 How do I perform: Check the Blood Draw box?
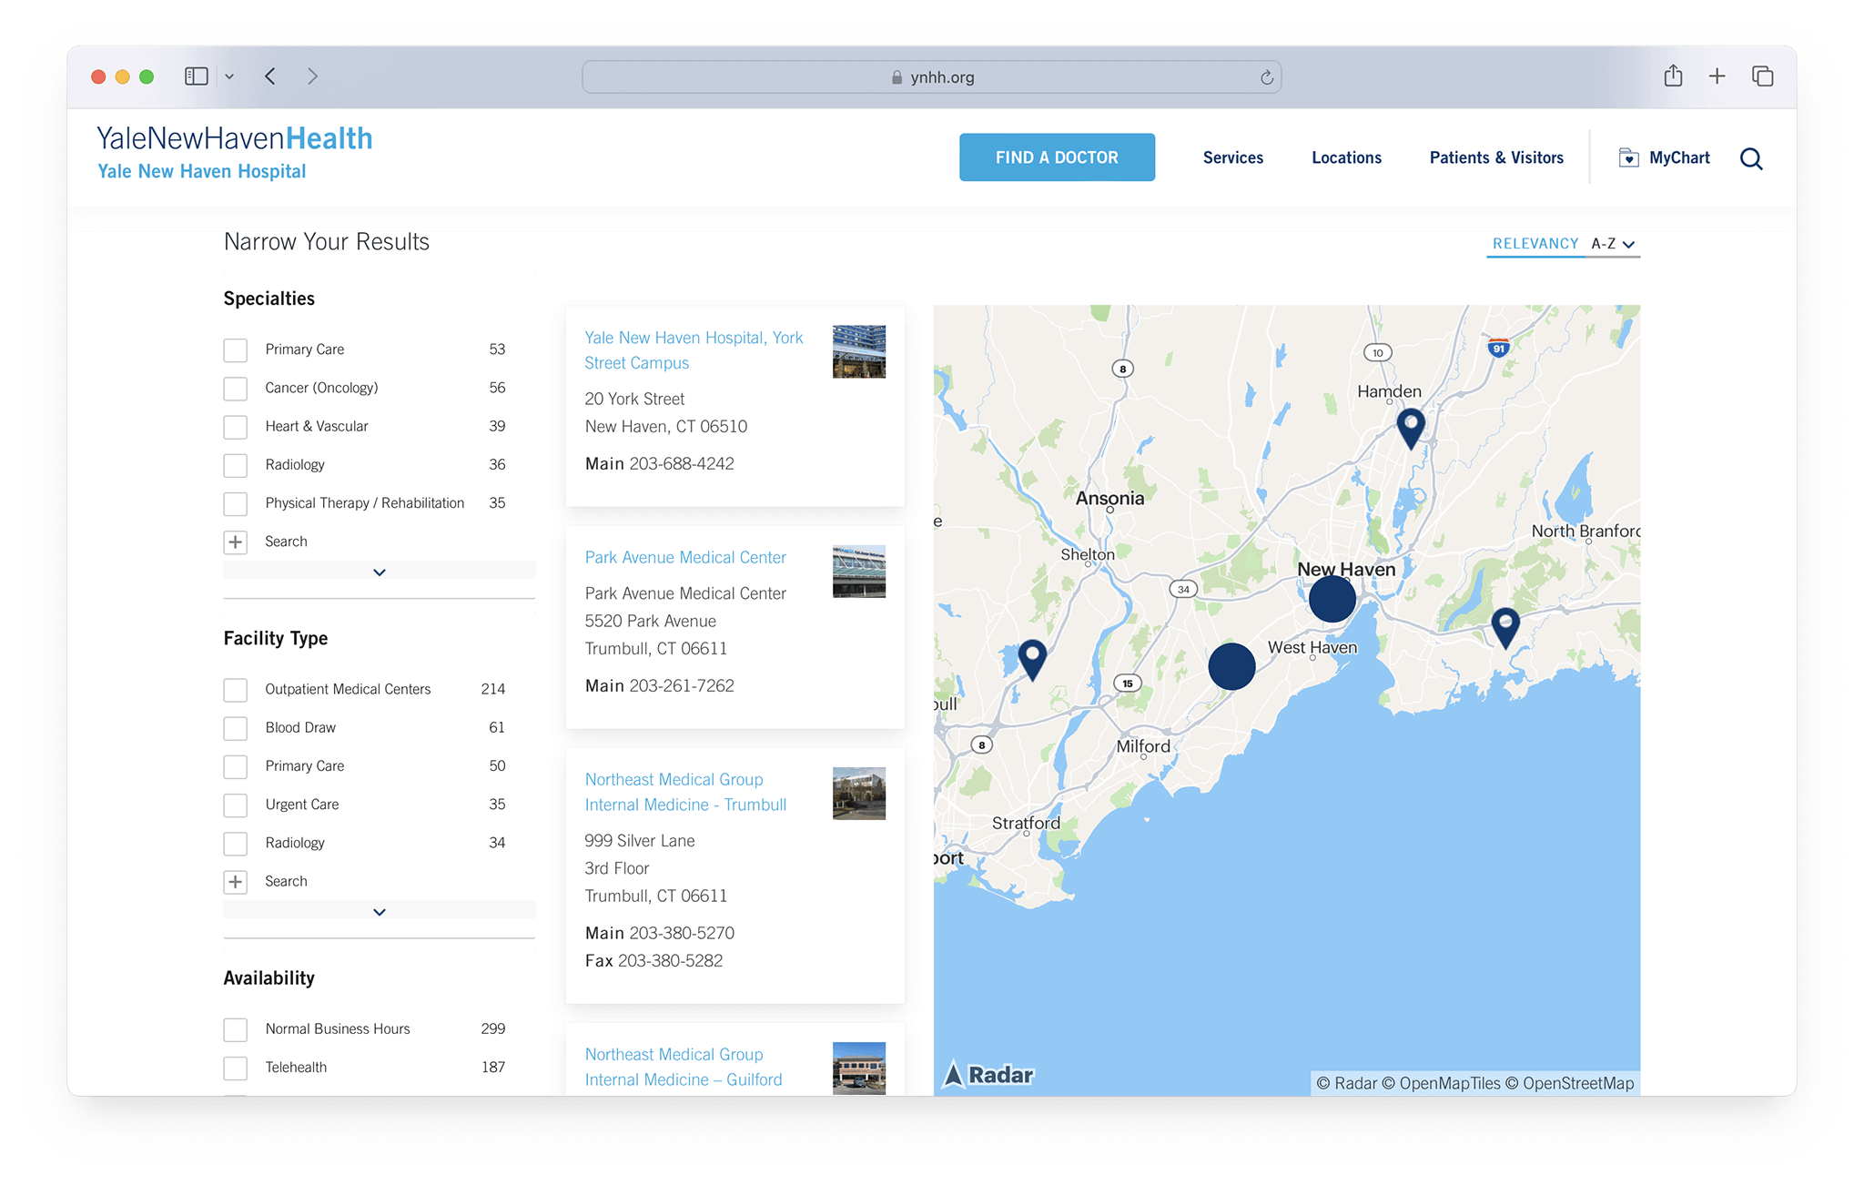(236, 728)
